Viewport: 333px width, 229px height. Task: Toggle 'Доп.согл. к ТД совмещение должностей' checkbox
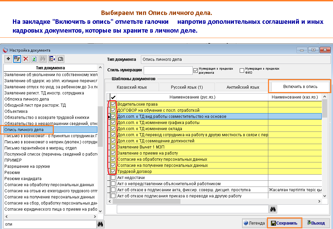(x=113, y=141)
